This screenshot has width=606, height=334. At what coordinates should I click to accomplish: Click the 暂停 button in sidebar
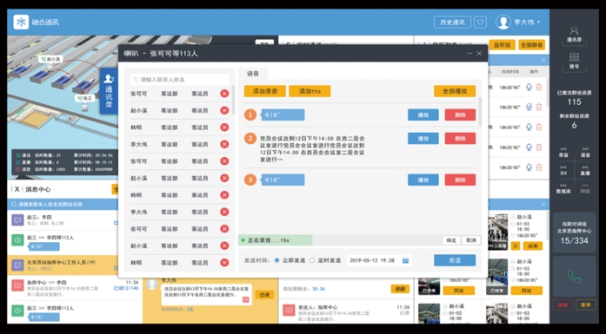click(585, 305)
